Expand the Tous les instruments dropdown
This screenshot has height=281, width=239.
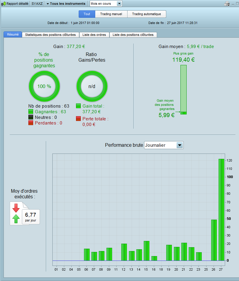click(x=66, y=4)
